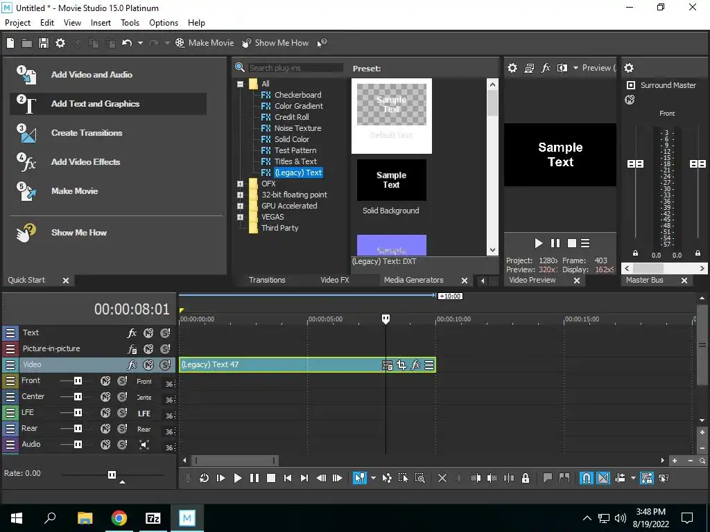Switch to the Transitions tab
The image size is (710, 532).
(267, 280)
